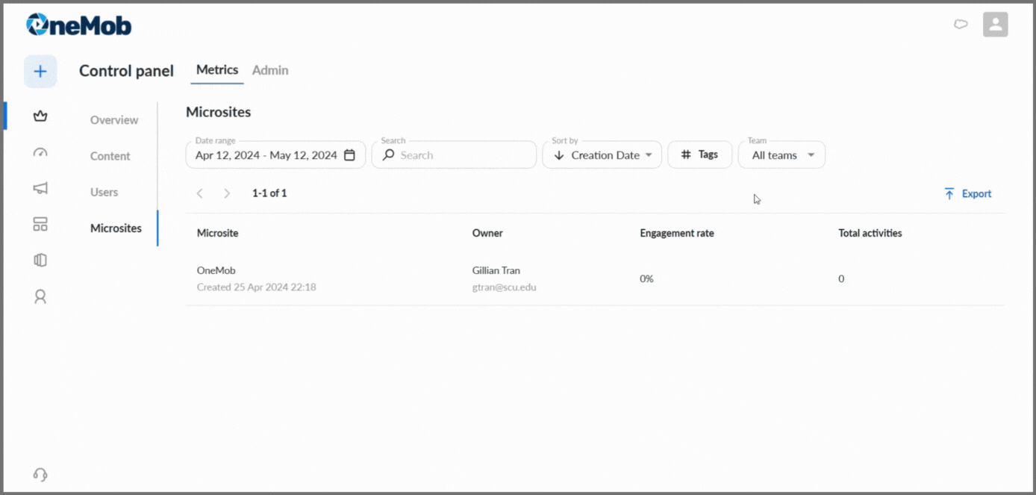1036x495 pixels.
Task: Open the Date range picker field
Action: (x=275, y=155)
